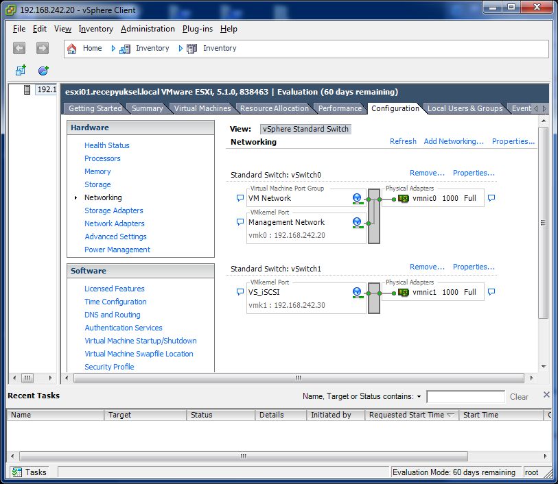The image size is (558, 484).
Task: Click the globe-with-plus toolbar icon
Action: tap(43, 71)
